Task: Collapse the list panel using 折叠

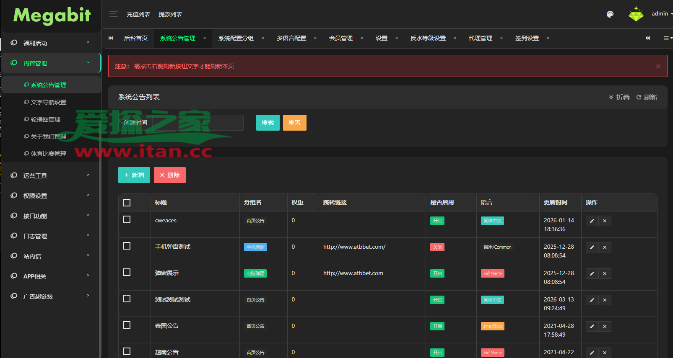Action: point(619,97)
